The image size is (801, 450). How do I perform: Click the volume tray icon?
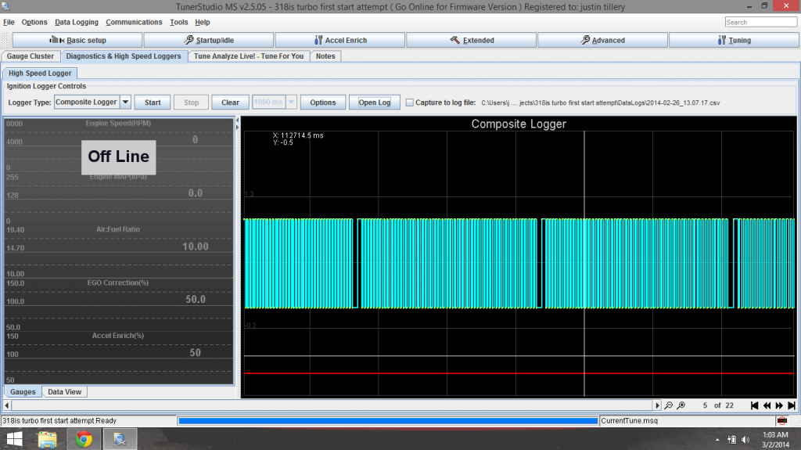point(745,440)
